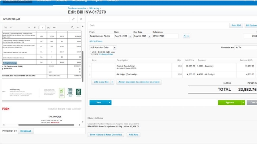
Task: Expand the INV-017270.pdf preview to full view
Action: tap(73, 19)
